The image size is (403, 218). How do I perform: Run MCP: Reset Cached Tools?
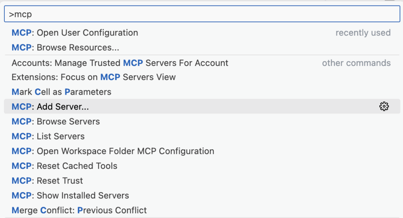[x=65, y=166]
